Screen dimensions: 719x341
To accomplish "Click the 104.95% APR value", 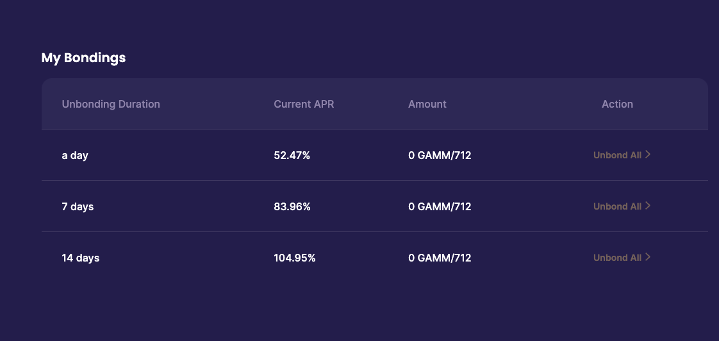I will point(295,258).
